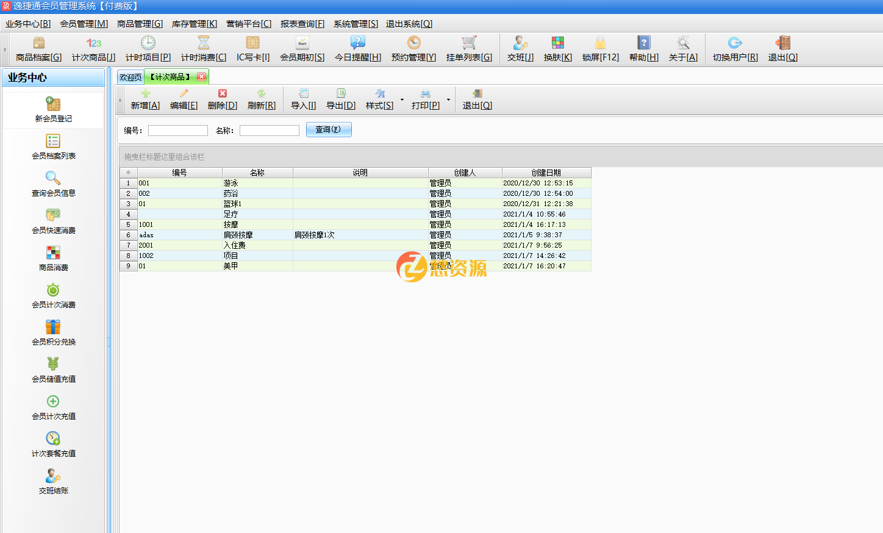
Task: Expand the 样式 dropdown arrow
Action: [x=402, y=99]
